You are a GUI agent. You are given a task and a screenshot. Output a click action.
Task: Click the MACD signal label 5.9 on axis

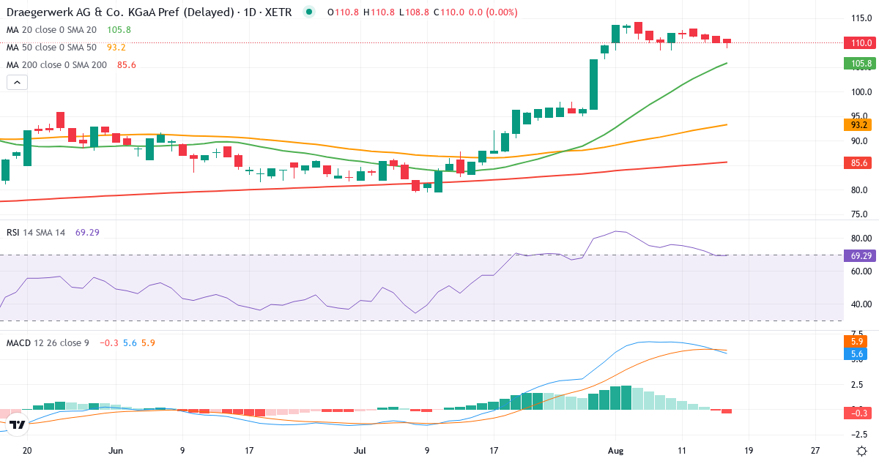(857, 342)
